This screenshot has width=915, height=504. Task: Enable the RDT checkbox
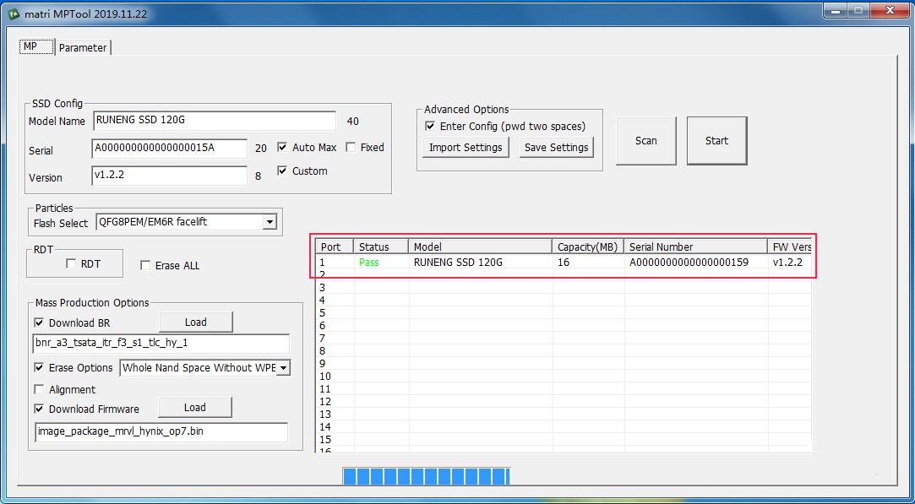71,263
